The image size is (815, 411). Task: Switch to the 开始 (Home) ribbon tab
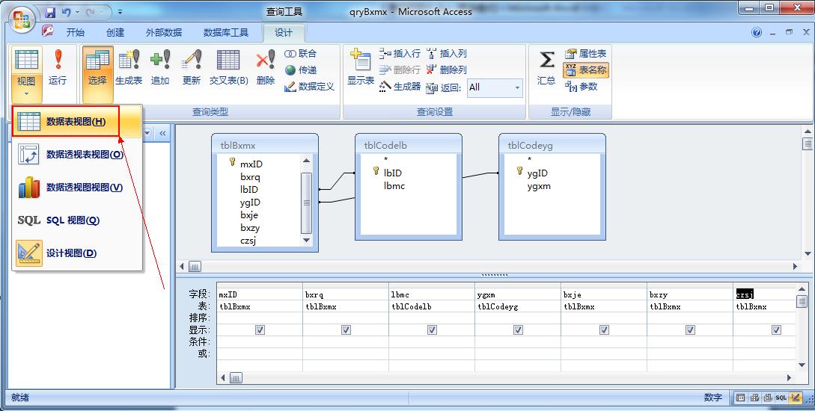75,32
